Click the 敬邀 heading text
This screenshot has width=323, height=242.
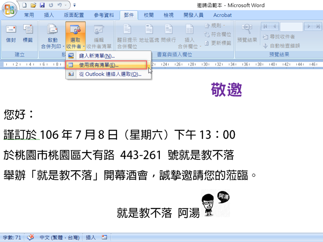coord(227,90)
